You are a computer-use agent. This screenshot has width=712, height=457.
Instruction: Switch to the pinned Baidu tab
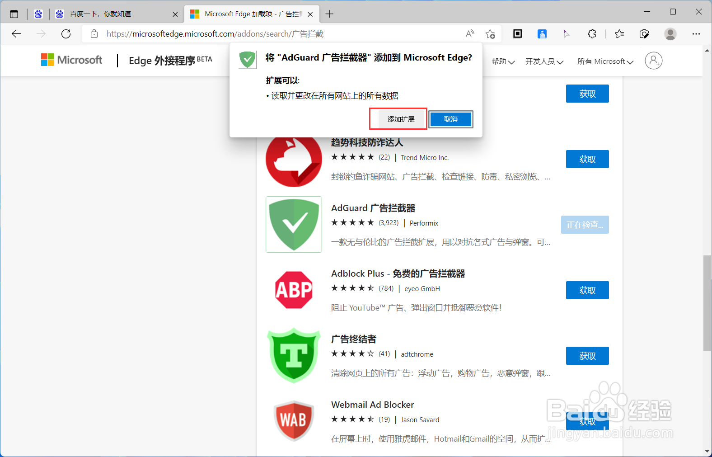click(x=38, y=14)
